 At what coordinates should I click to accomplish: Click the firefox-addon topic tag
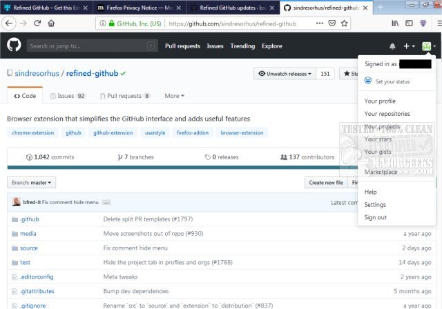(193, 133)
